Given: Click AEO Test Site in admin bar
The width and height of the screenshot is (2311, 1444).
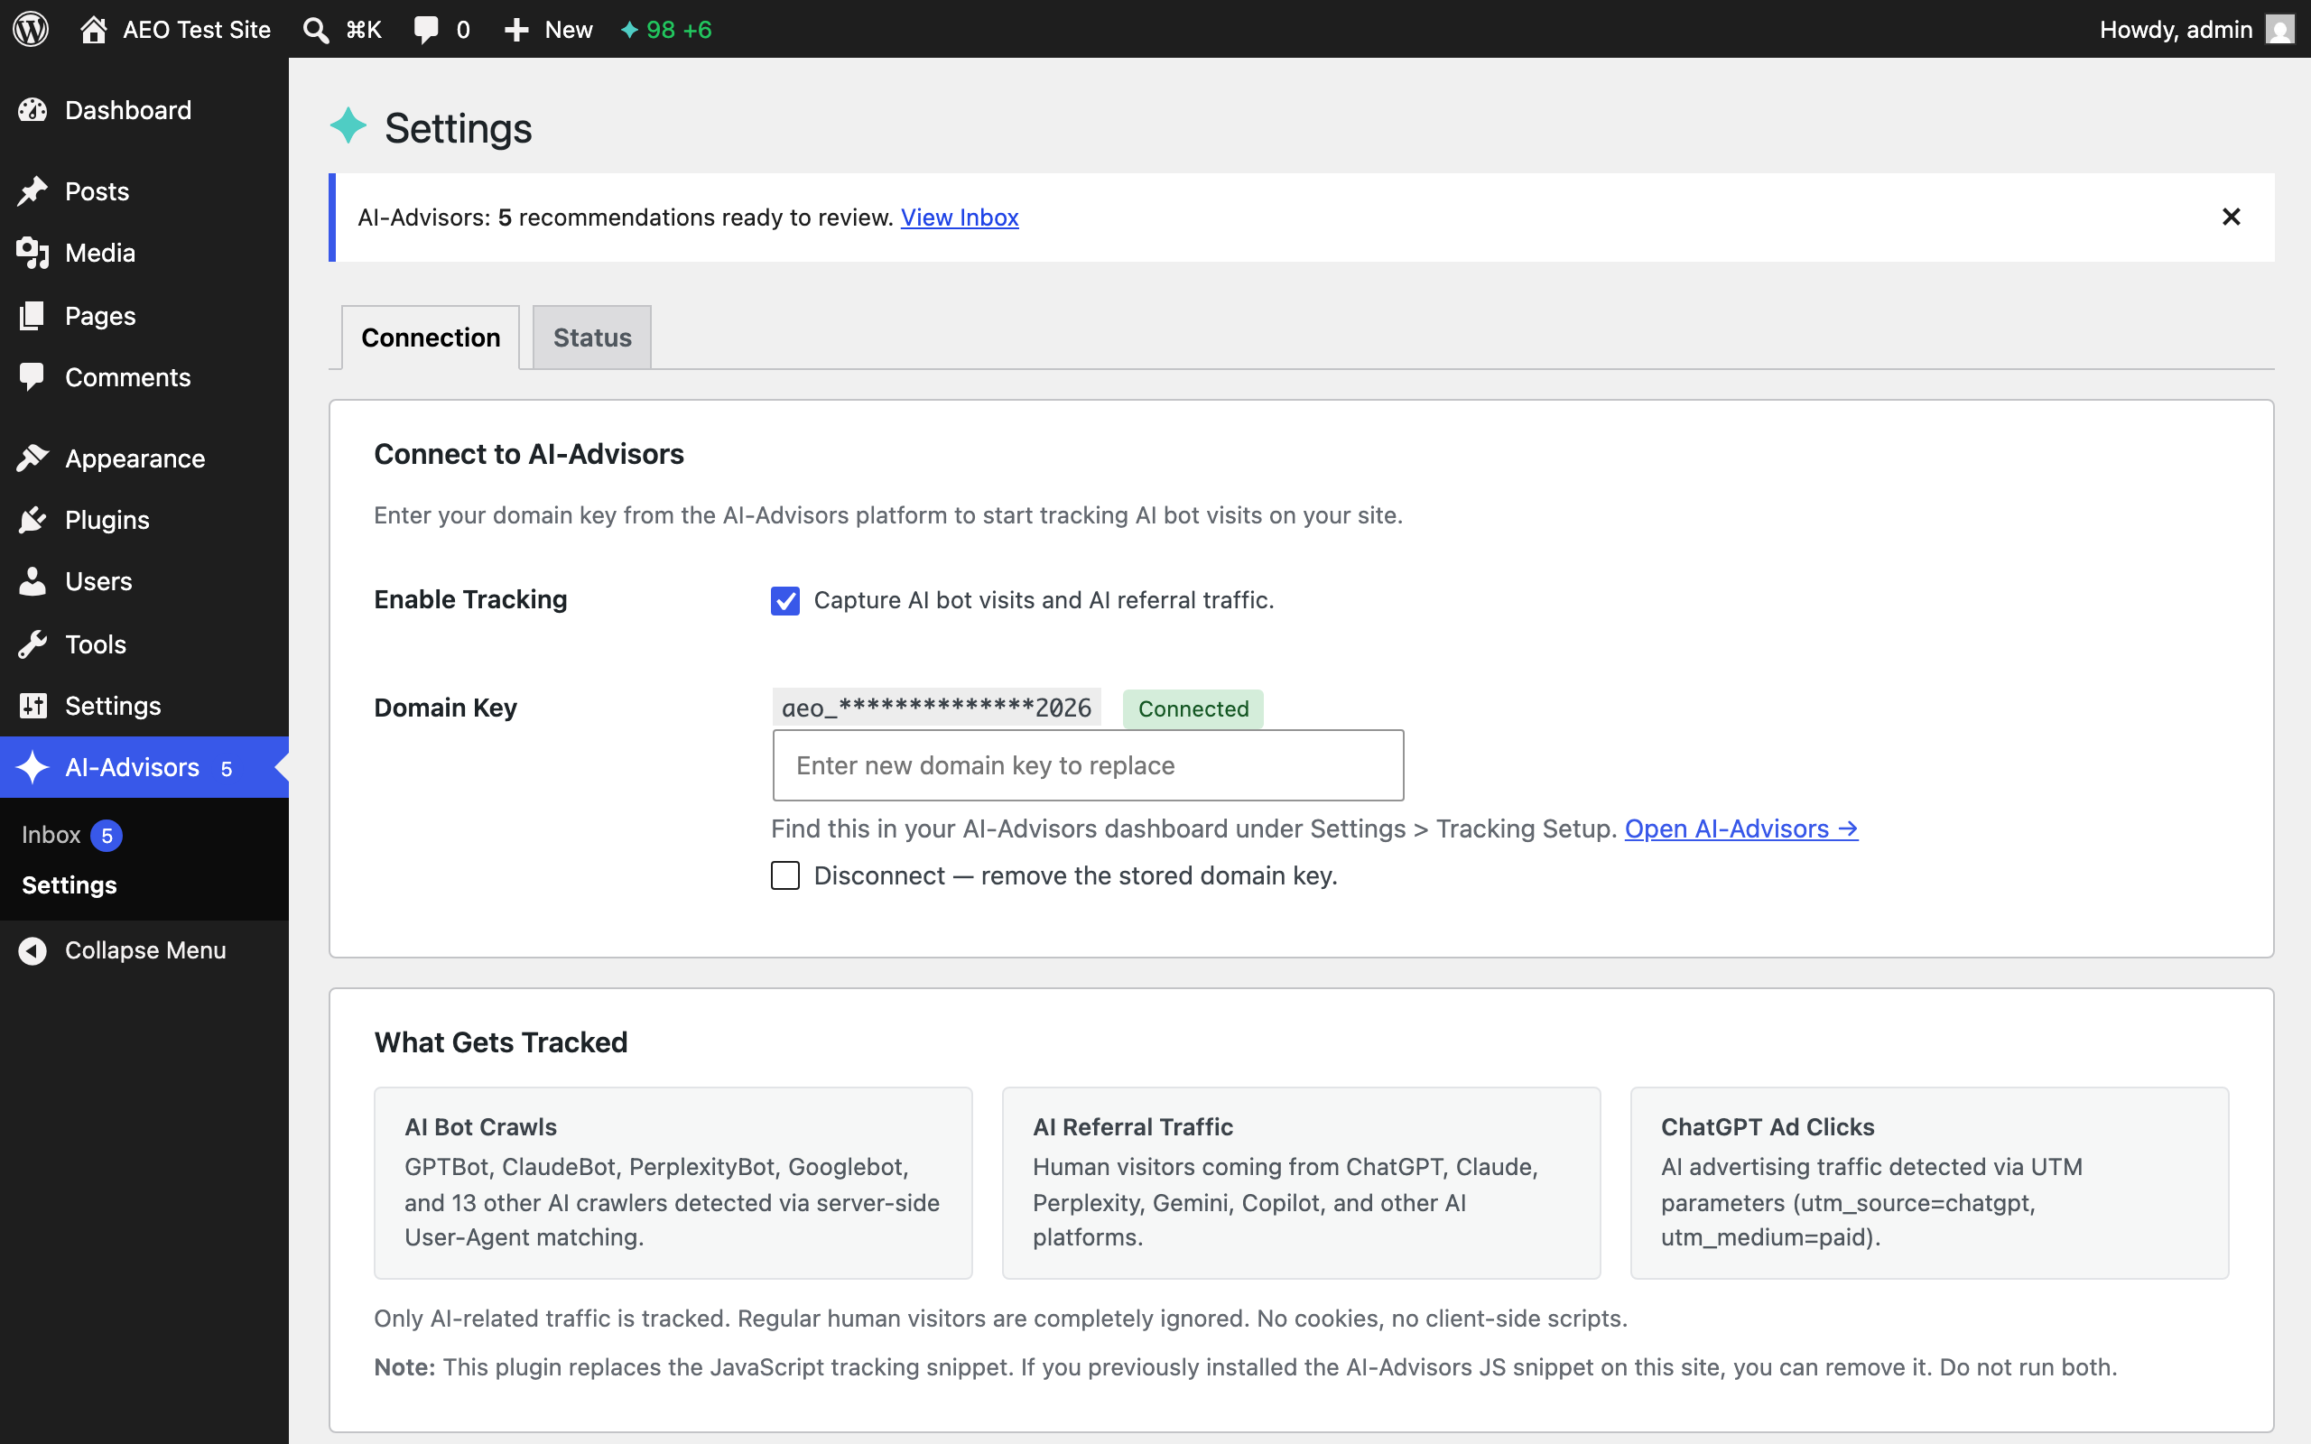Looking at the screenshot, I should point(197,30).
